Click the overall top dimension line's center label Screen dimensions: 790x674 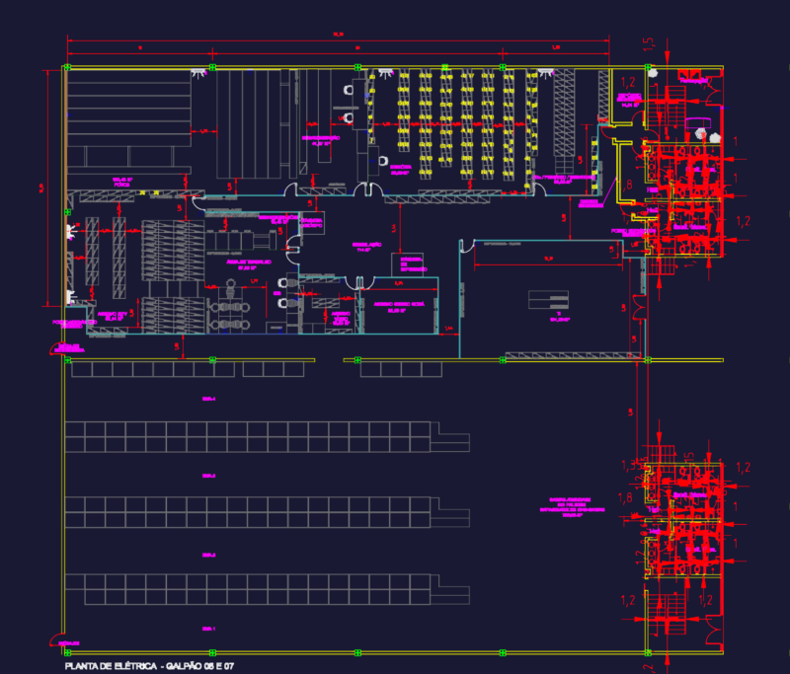pyautogui.click(x=338, y=35)
